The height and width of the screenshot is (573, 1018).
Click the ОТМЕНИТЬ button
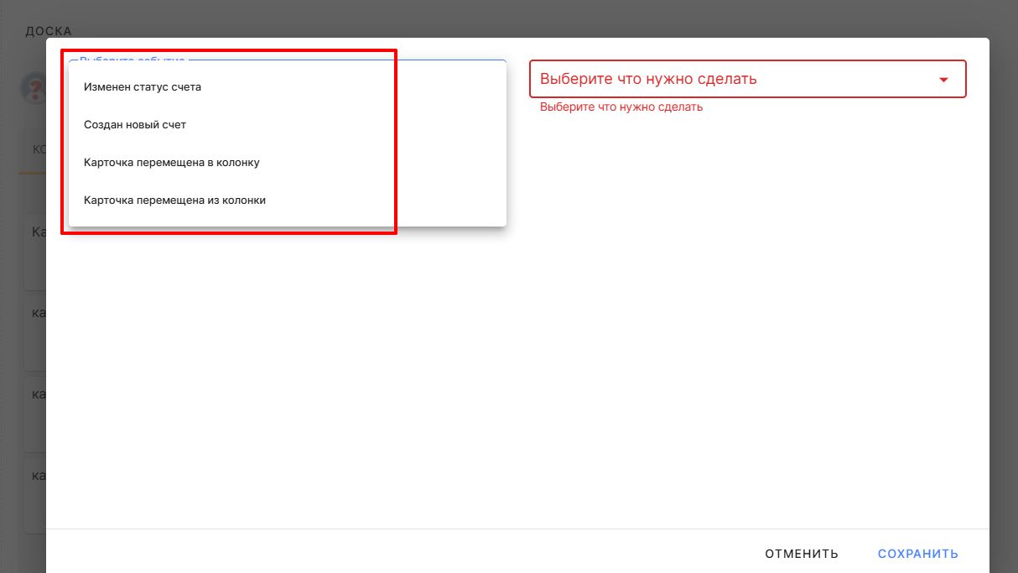point(802,554)
